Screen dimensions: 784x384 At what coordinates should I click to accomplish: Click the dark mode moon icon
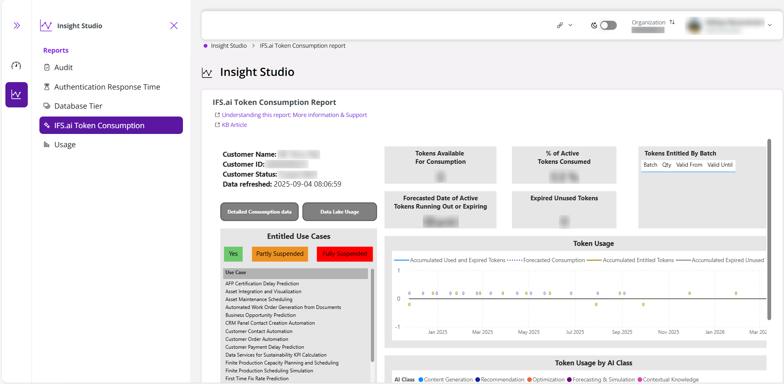point(594,25)
